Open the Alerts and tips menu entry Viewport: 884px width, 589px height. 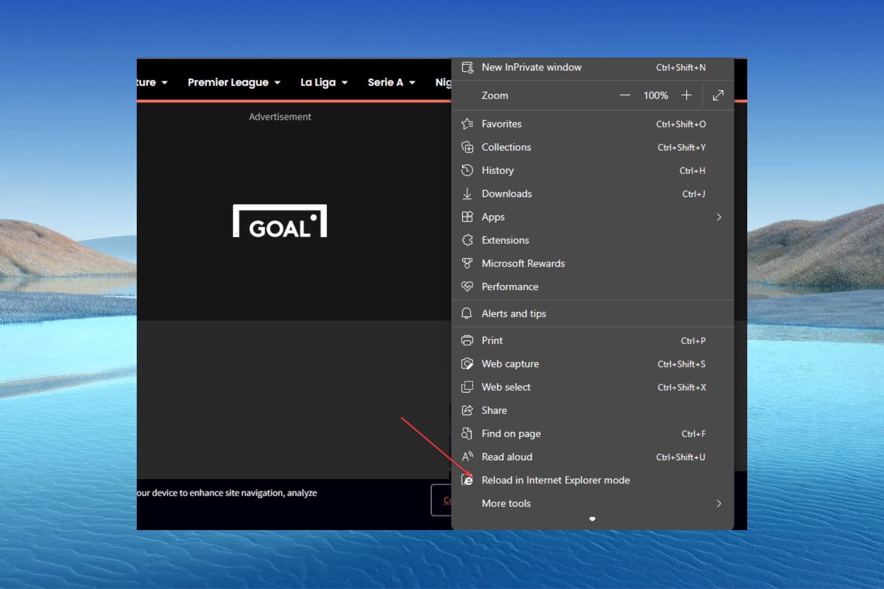click(593, 313)
